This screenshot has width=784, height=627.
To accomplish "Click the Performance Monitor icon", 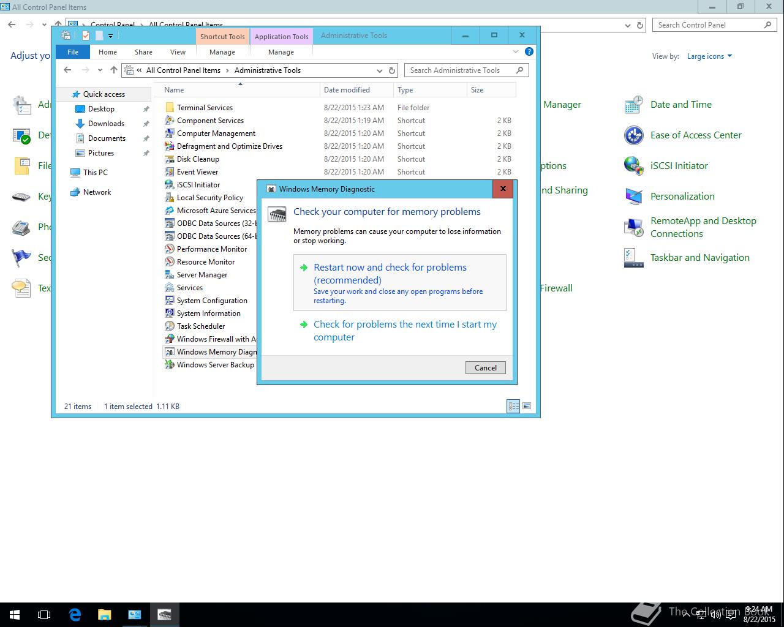I will (x=170, y=249).
